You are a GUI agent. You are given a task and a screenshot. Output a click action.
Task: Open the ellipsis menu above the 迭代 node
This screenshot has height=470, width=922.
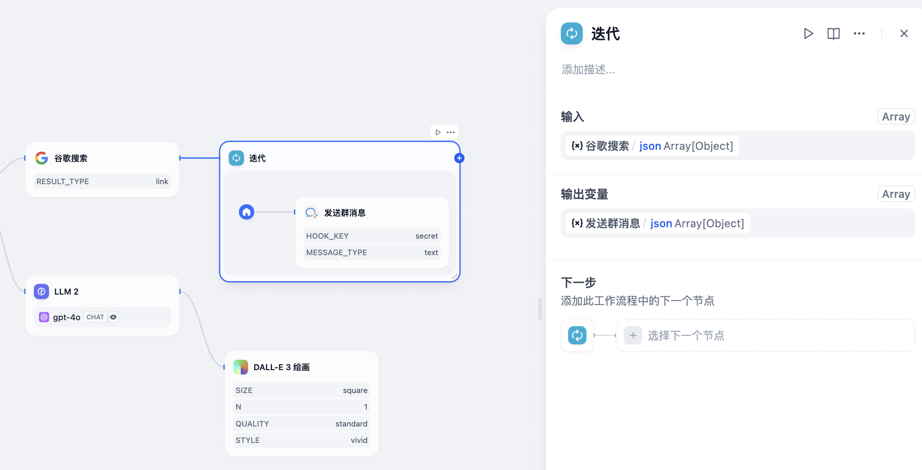point(450,132)
